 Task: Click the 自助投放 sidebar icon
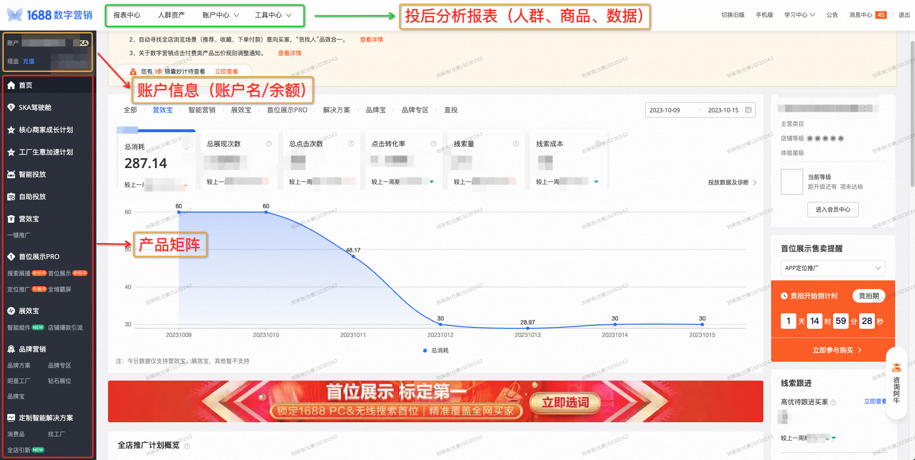tap(11, 197)
